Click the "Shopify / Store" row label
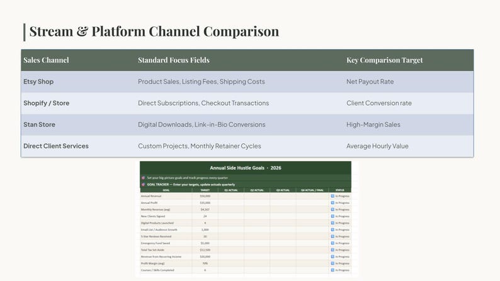The height and width of the screenshot is (281, 500). (46, 103)
